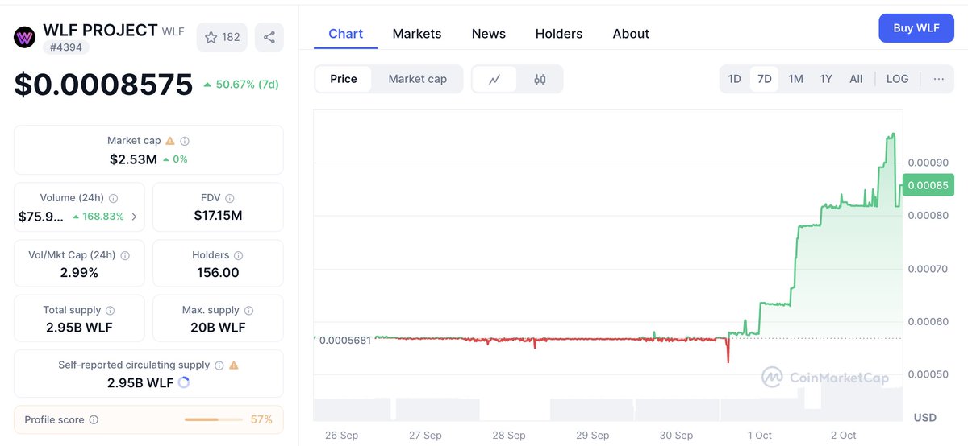Show Vol/Mkt Cap (24h) info icon
The height and width of the screenshot is (446, 968).
pyautogui.click(x=125, y=255)
